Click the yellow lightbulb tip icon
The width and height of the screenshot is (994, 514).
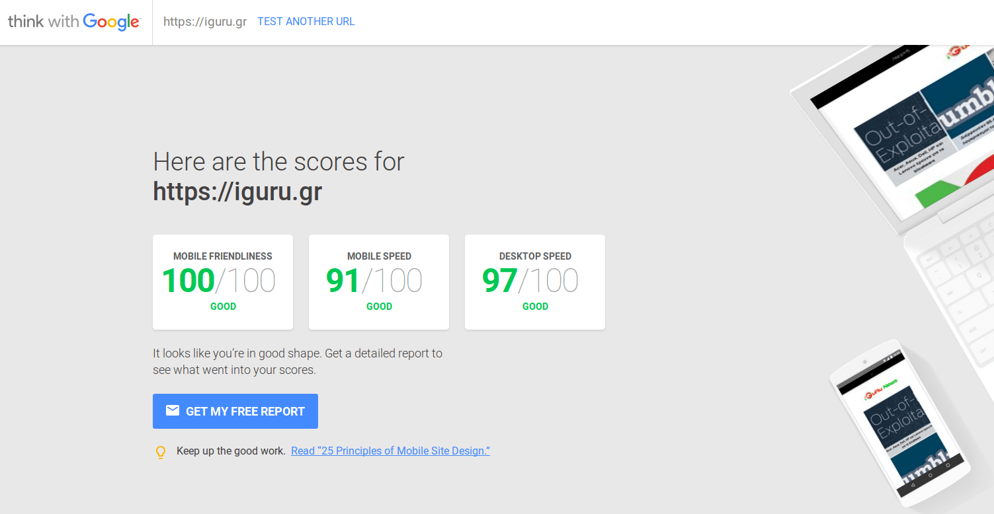(x=160, y=453)
